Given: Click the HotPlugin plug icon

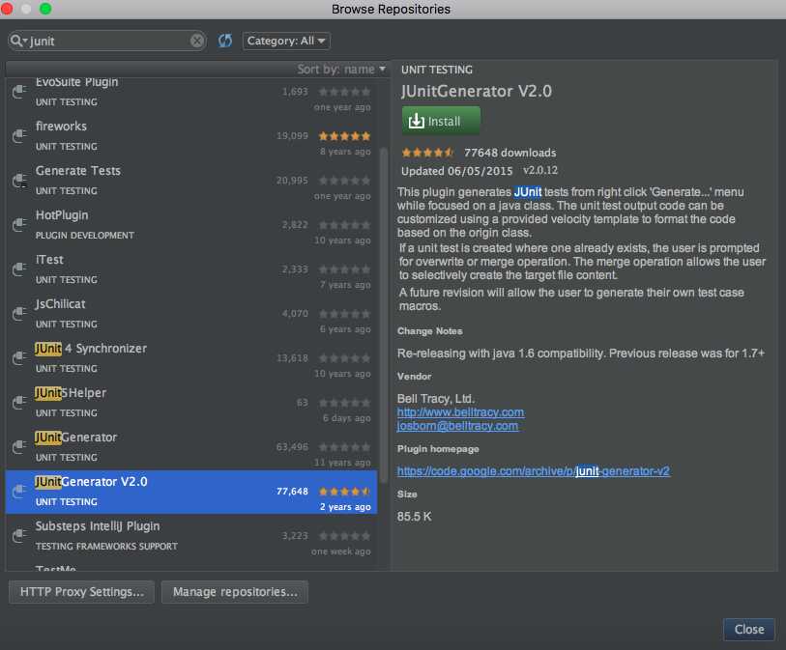Looking at the screenshot, I should [19, 225].
